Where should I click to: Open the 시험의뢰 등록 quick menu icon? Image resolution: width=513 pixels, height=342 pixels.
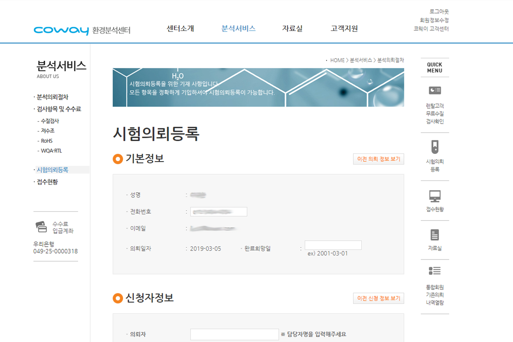click(434, 147)
